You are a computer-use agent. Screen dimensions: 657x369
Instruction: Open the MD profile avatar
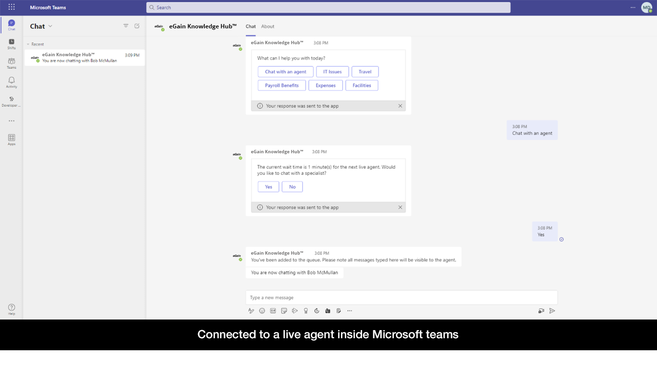click(646, 7)
